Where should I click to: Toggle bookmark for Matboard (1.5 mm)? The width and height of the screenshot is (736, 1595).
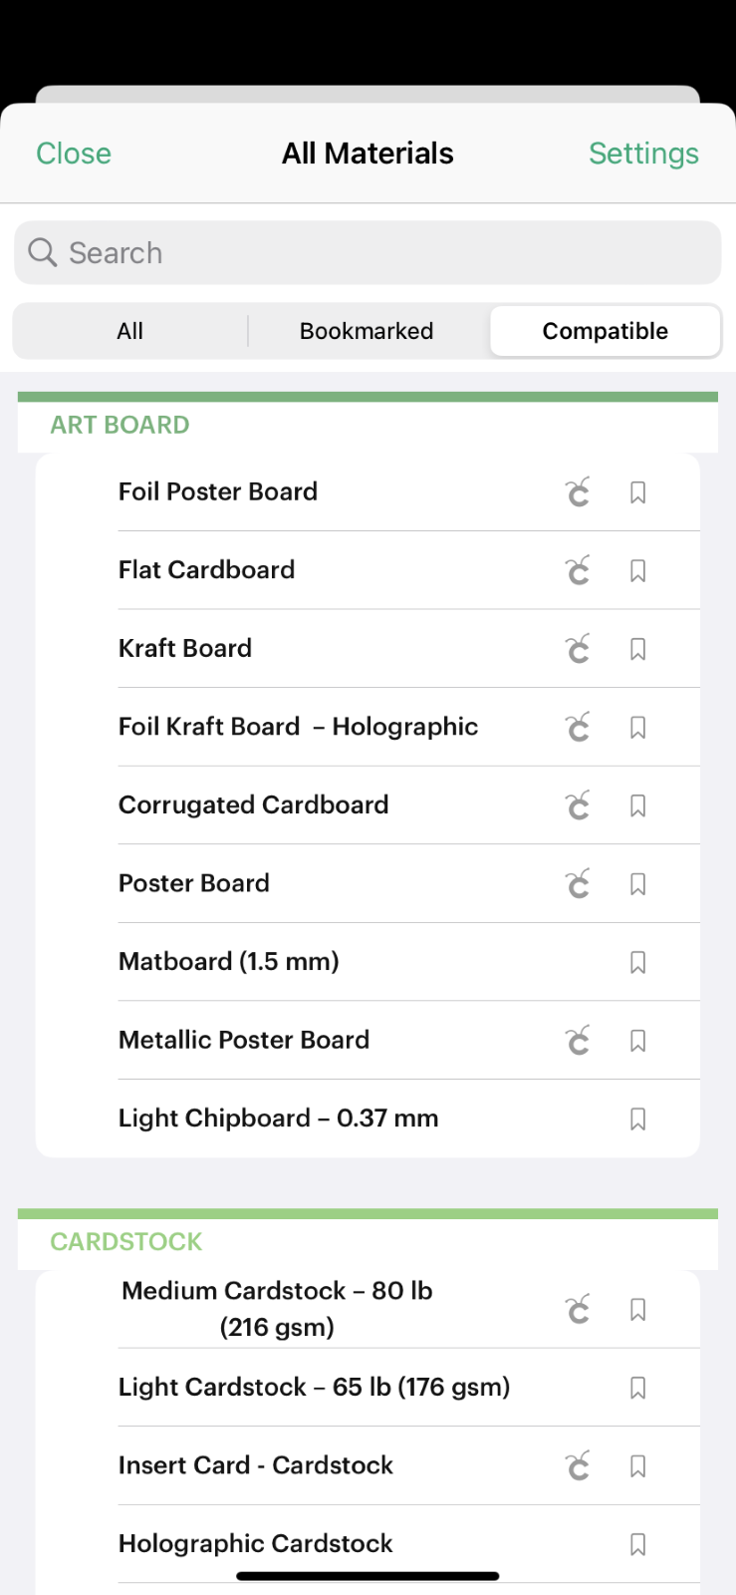[x=638, y=962]
